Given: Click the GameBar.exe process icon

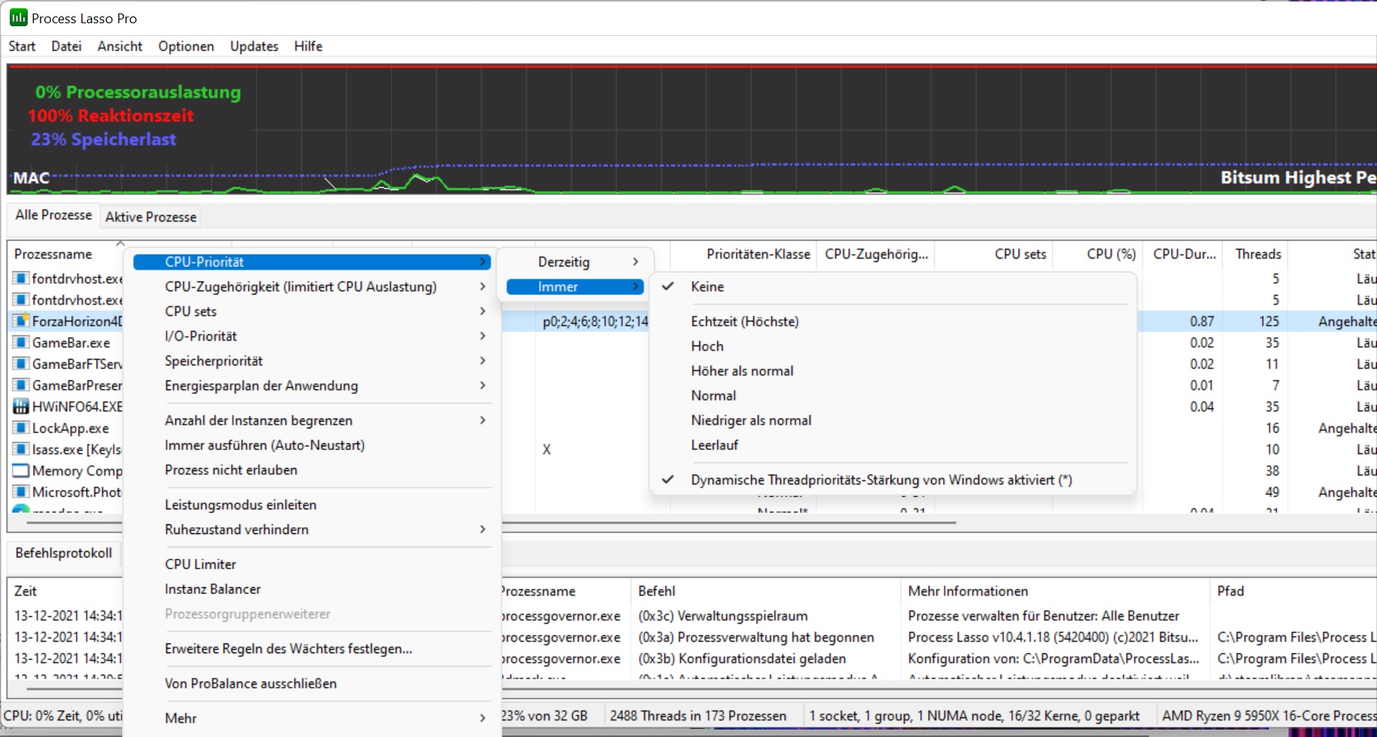Looking at the screenshot, I should point(21,343).
